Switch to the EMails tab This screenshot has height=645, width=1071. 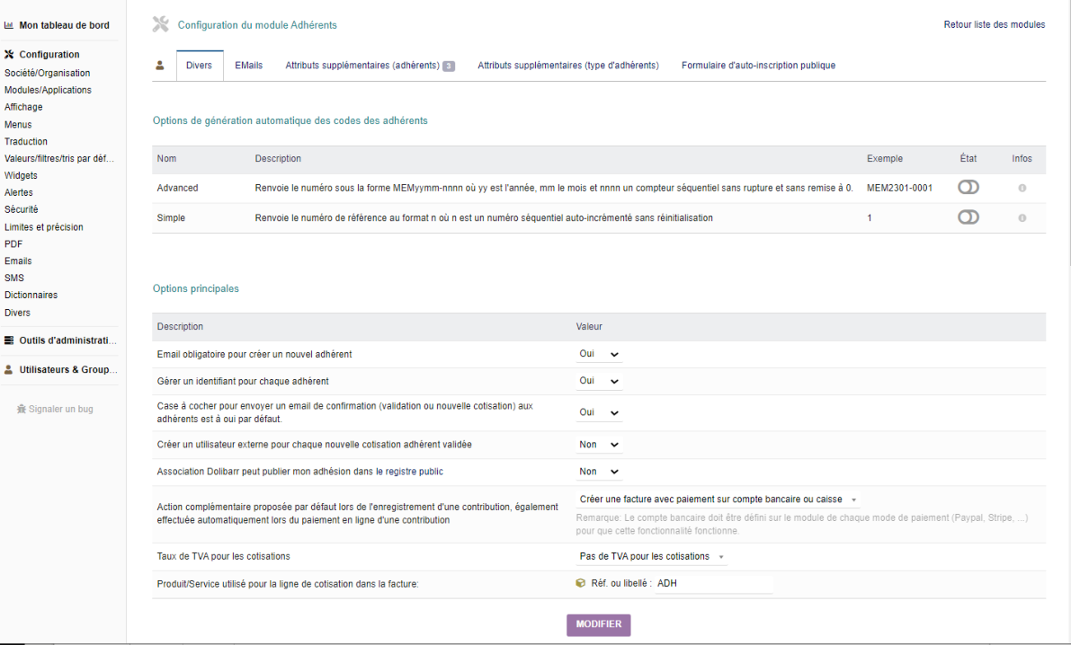tap(248, 66)
